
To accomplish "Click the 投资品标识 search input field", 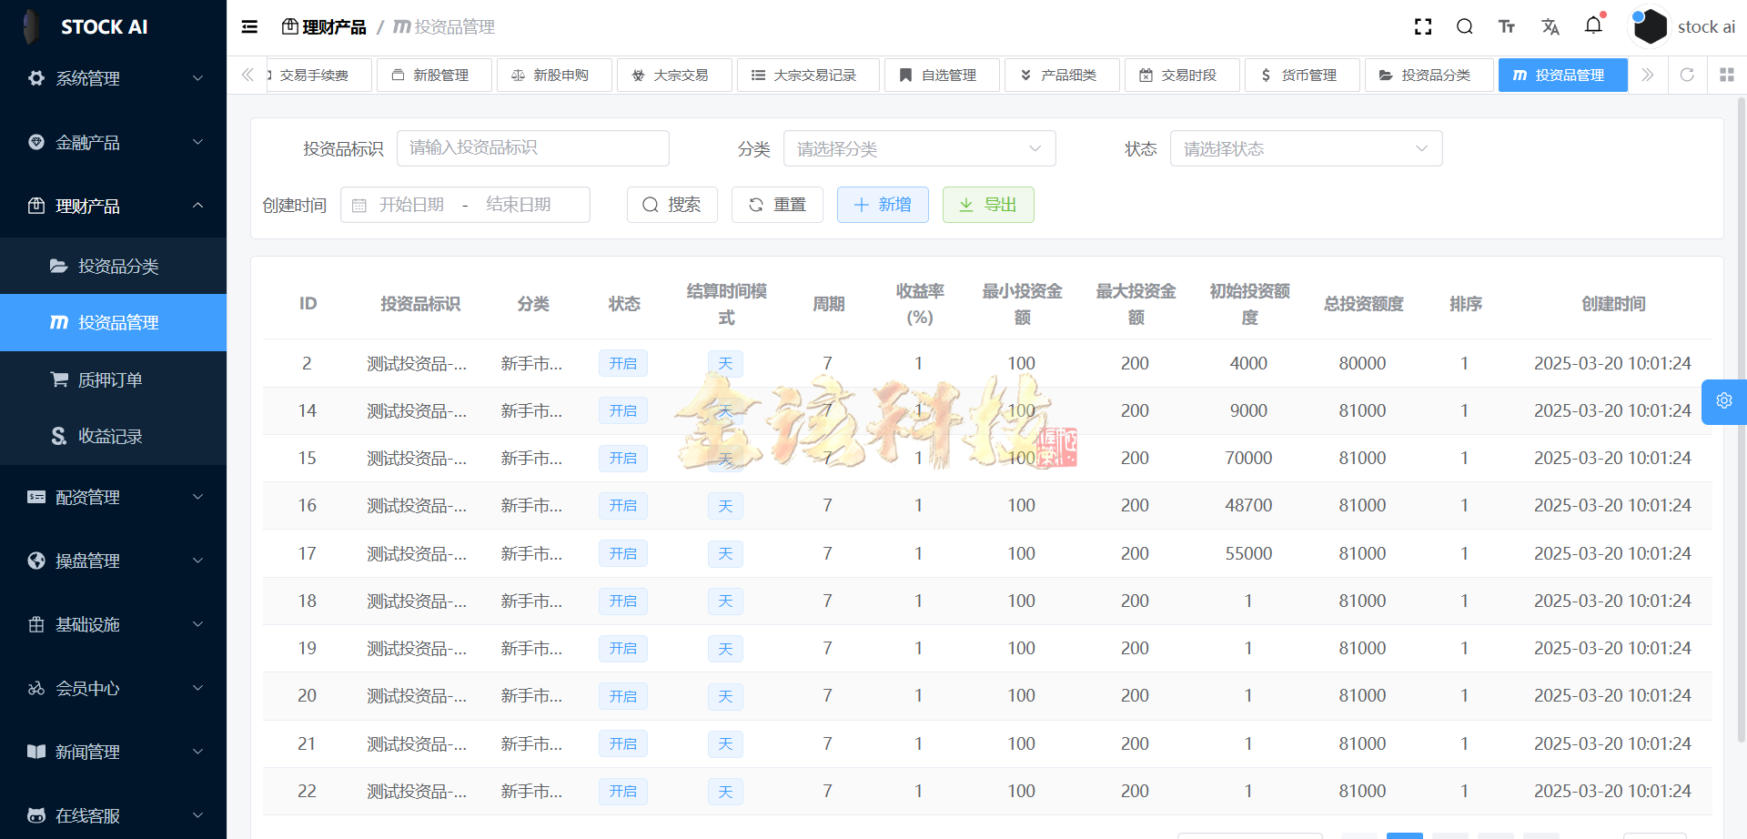I will (x=533, y=148).
